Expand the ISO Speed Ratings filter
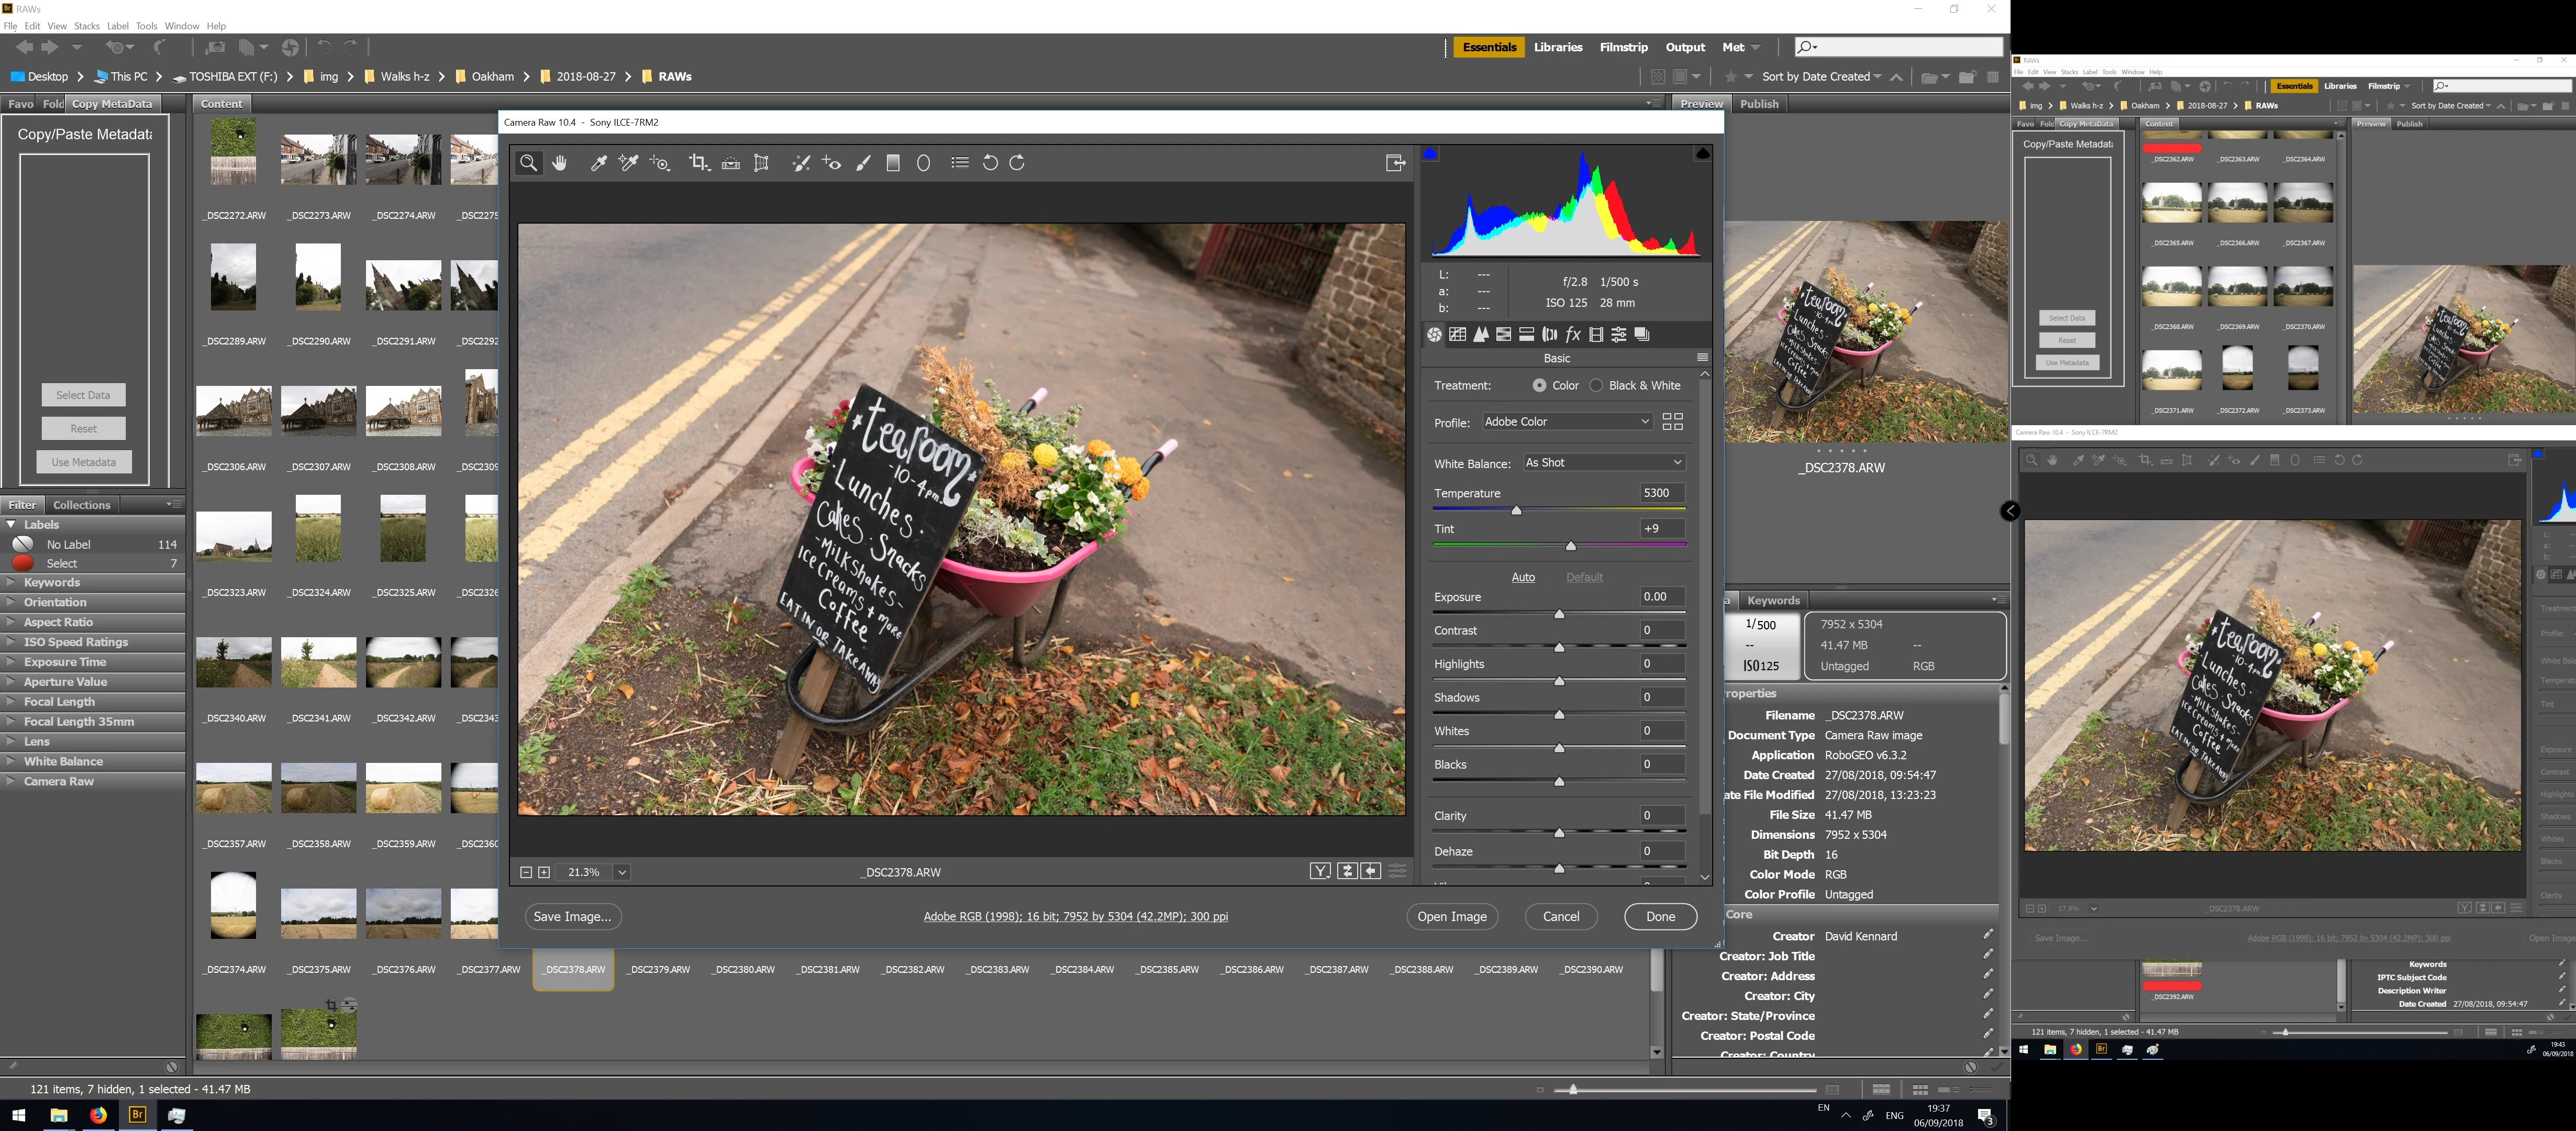 point(76,642)
